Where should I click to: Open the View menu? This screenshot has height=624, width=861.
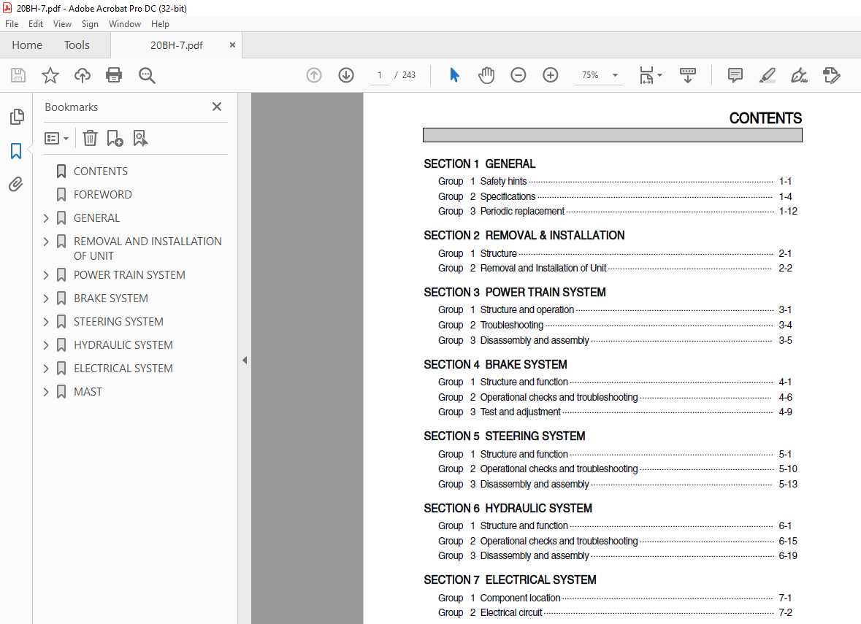[x=62, y=24]
